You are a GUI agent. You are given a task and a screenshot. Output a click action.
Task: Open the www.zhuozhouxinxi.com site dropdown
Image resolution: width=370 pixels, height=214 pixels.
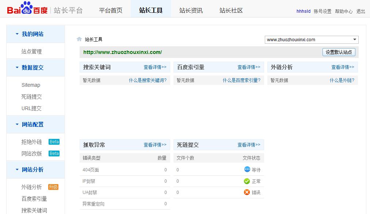(312, 40)
